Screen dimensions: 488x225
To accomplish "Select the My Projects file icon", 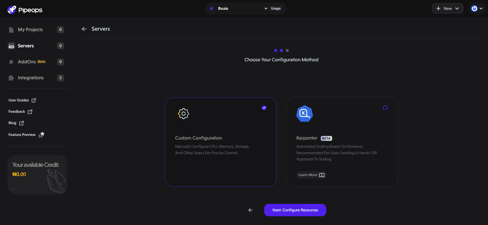I will (x=11, y=30).
